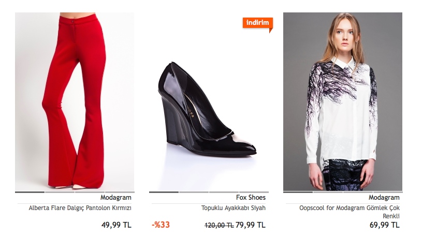The height and width of the screenshot is (238, 422).
Task: Open Topuklu Ayakkabı Siyah product link
Action: point(234,208)
